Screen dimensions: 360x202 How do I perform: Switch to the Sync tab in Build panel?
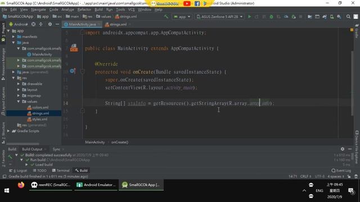point(56,149)
